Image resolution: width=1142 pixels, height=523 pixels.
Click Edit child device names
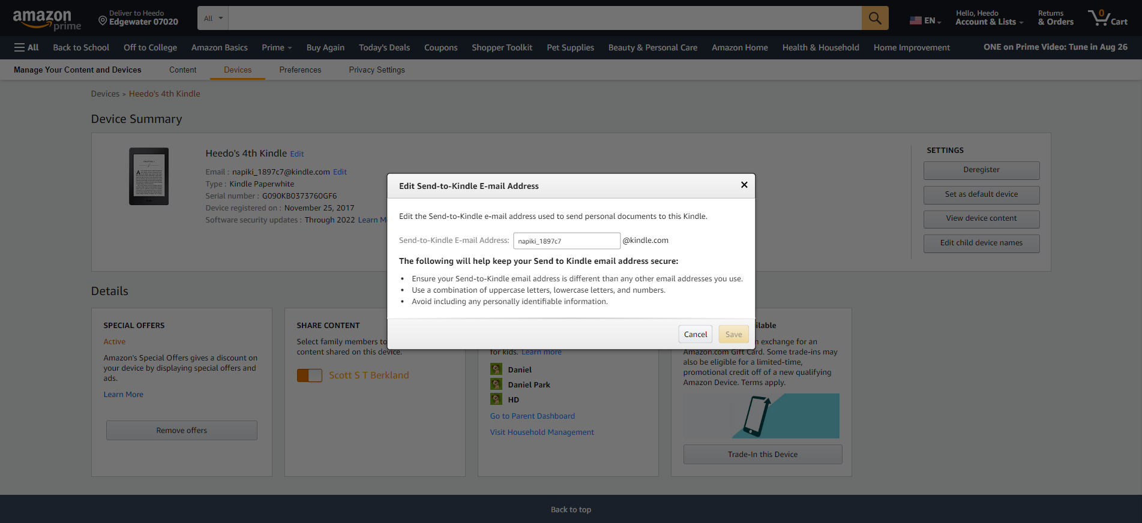[x=981, y=243]
